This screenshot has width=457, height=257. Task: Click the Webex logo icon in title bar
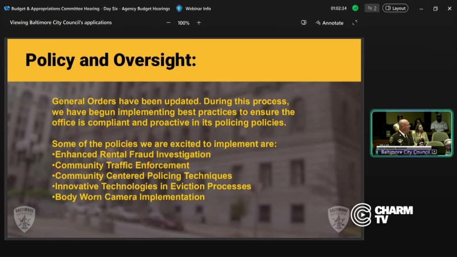tap(7, 8)
